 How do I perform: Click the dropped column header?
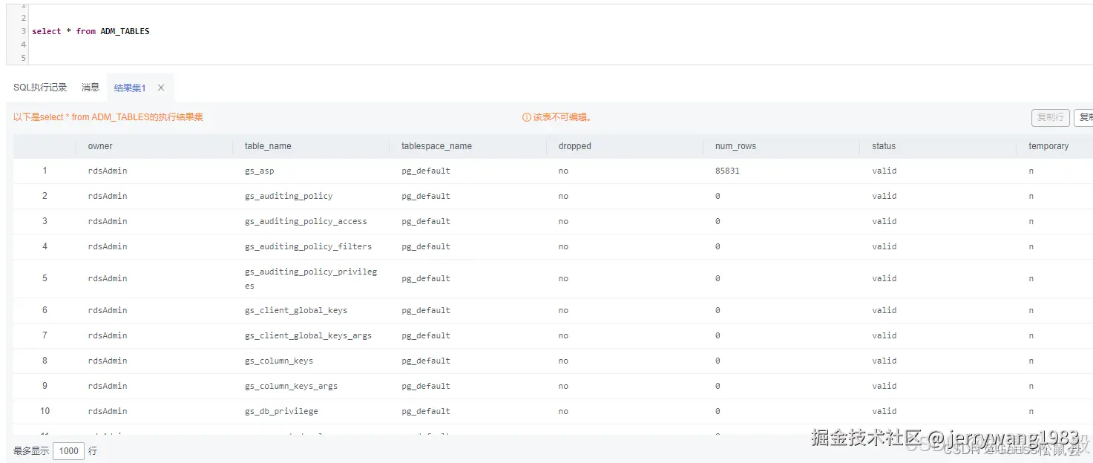click(x=574, y=146)
